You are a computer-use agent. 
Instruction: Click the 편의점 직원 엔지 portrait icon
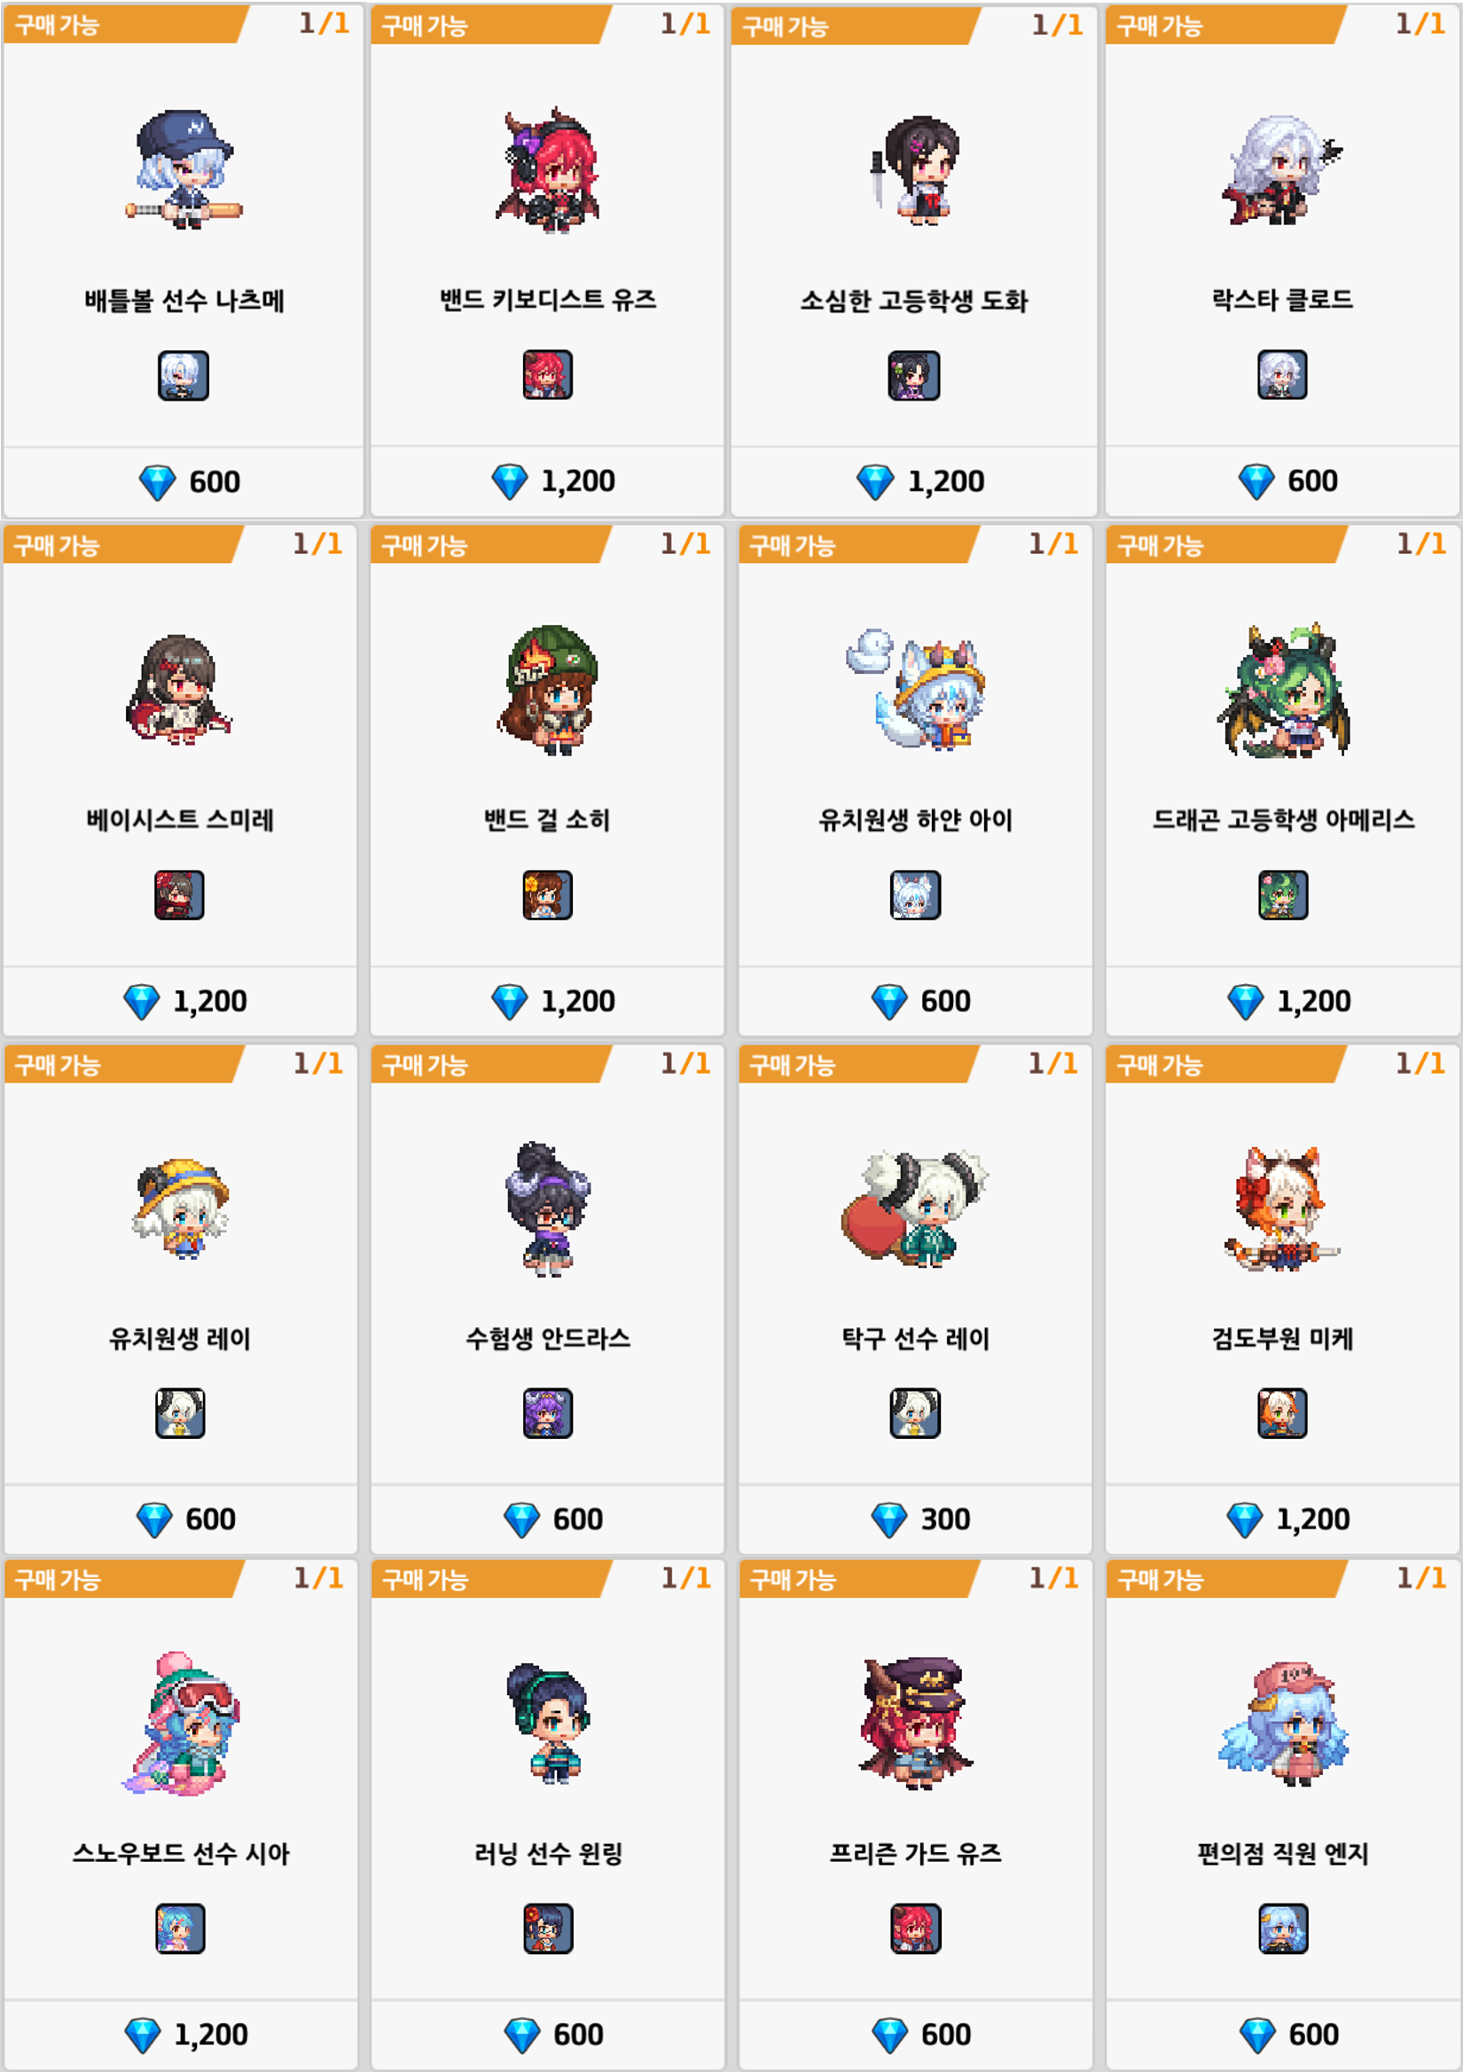1282,1928
